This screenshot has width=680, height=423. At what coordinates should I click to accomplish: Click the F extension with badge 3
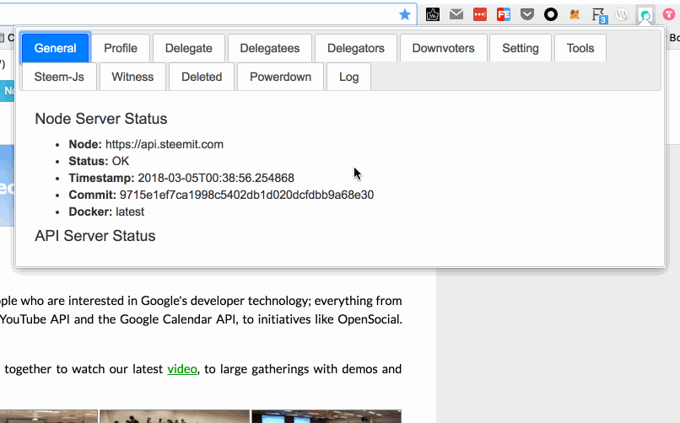coord(599,15)
